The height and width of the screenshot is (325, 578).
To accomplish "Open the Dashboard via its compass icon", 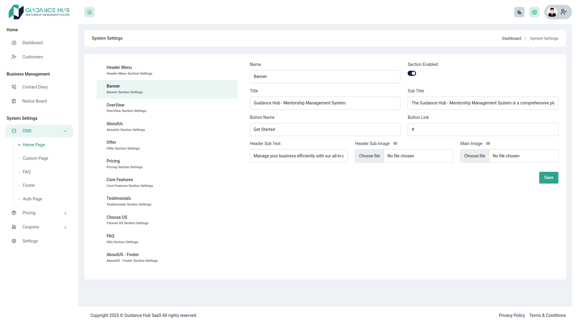I will pyautogui.click(x=14, y=42).
